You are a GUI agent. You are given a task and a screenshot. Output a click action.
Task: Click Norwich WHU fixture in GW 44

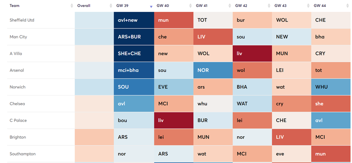pyautogui.click(x=331, y=87)
